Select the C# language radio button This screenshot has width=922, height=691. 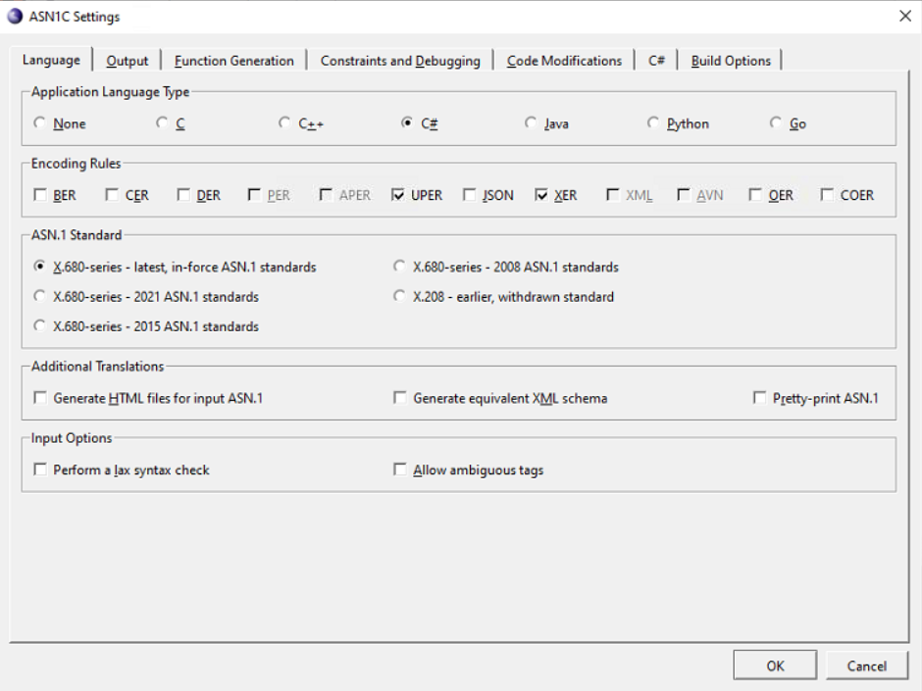click(x=407, y=123)
